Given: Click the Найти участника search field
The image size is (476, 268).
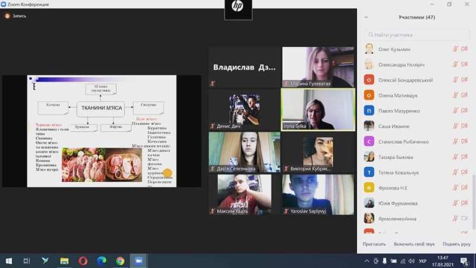Looking at the screenshot, I should tap(417, 35).
